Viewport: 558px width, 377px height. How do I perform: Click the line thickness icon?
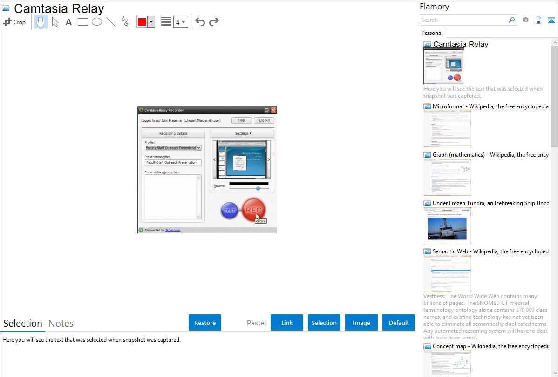click(x=166, y=22)
